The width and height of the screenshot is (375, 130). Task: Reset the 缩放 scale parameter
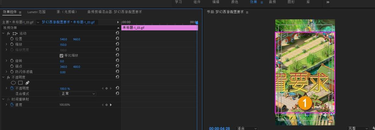(117, 44)
